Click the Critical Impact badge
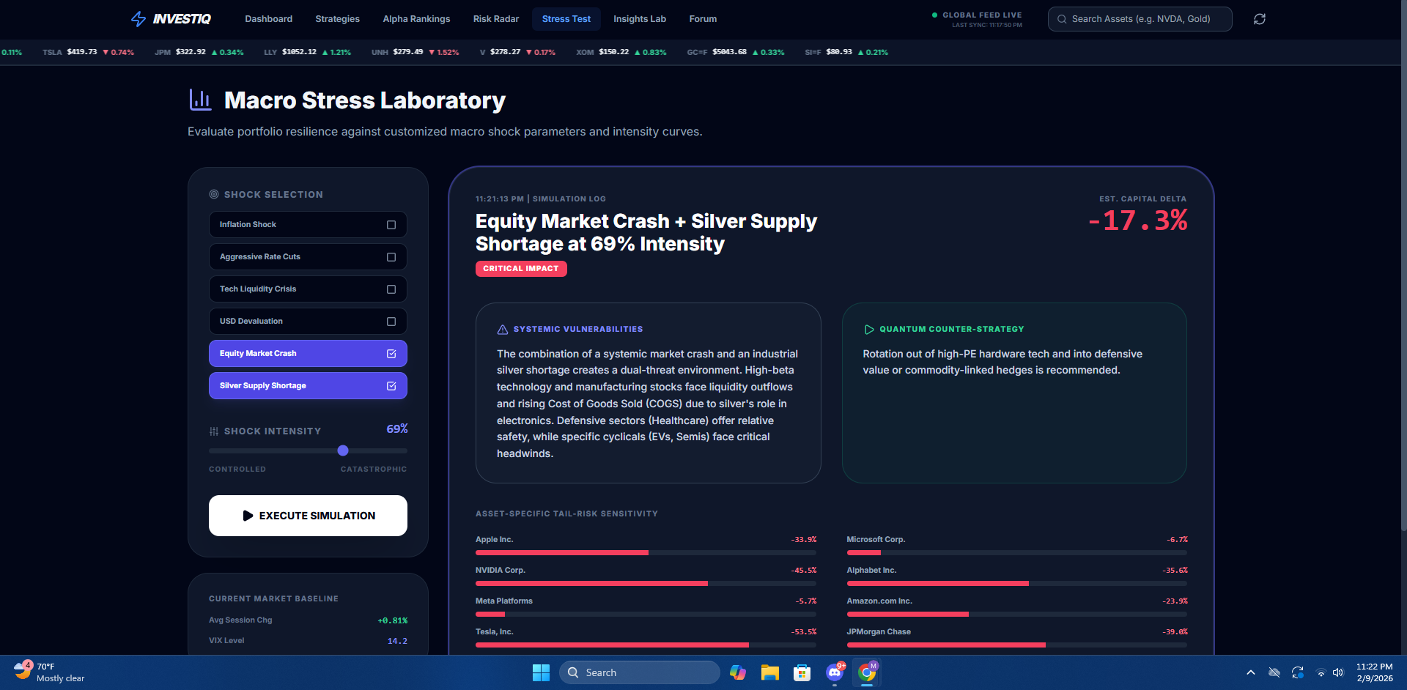The height and width of the screenshot is (690, 1407). coord(521,269)
